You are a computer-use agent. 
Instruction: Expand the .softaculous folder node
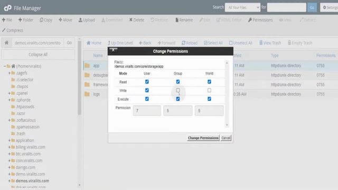10,120
